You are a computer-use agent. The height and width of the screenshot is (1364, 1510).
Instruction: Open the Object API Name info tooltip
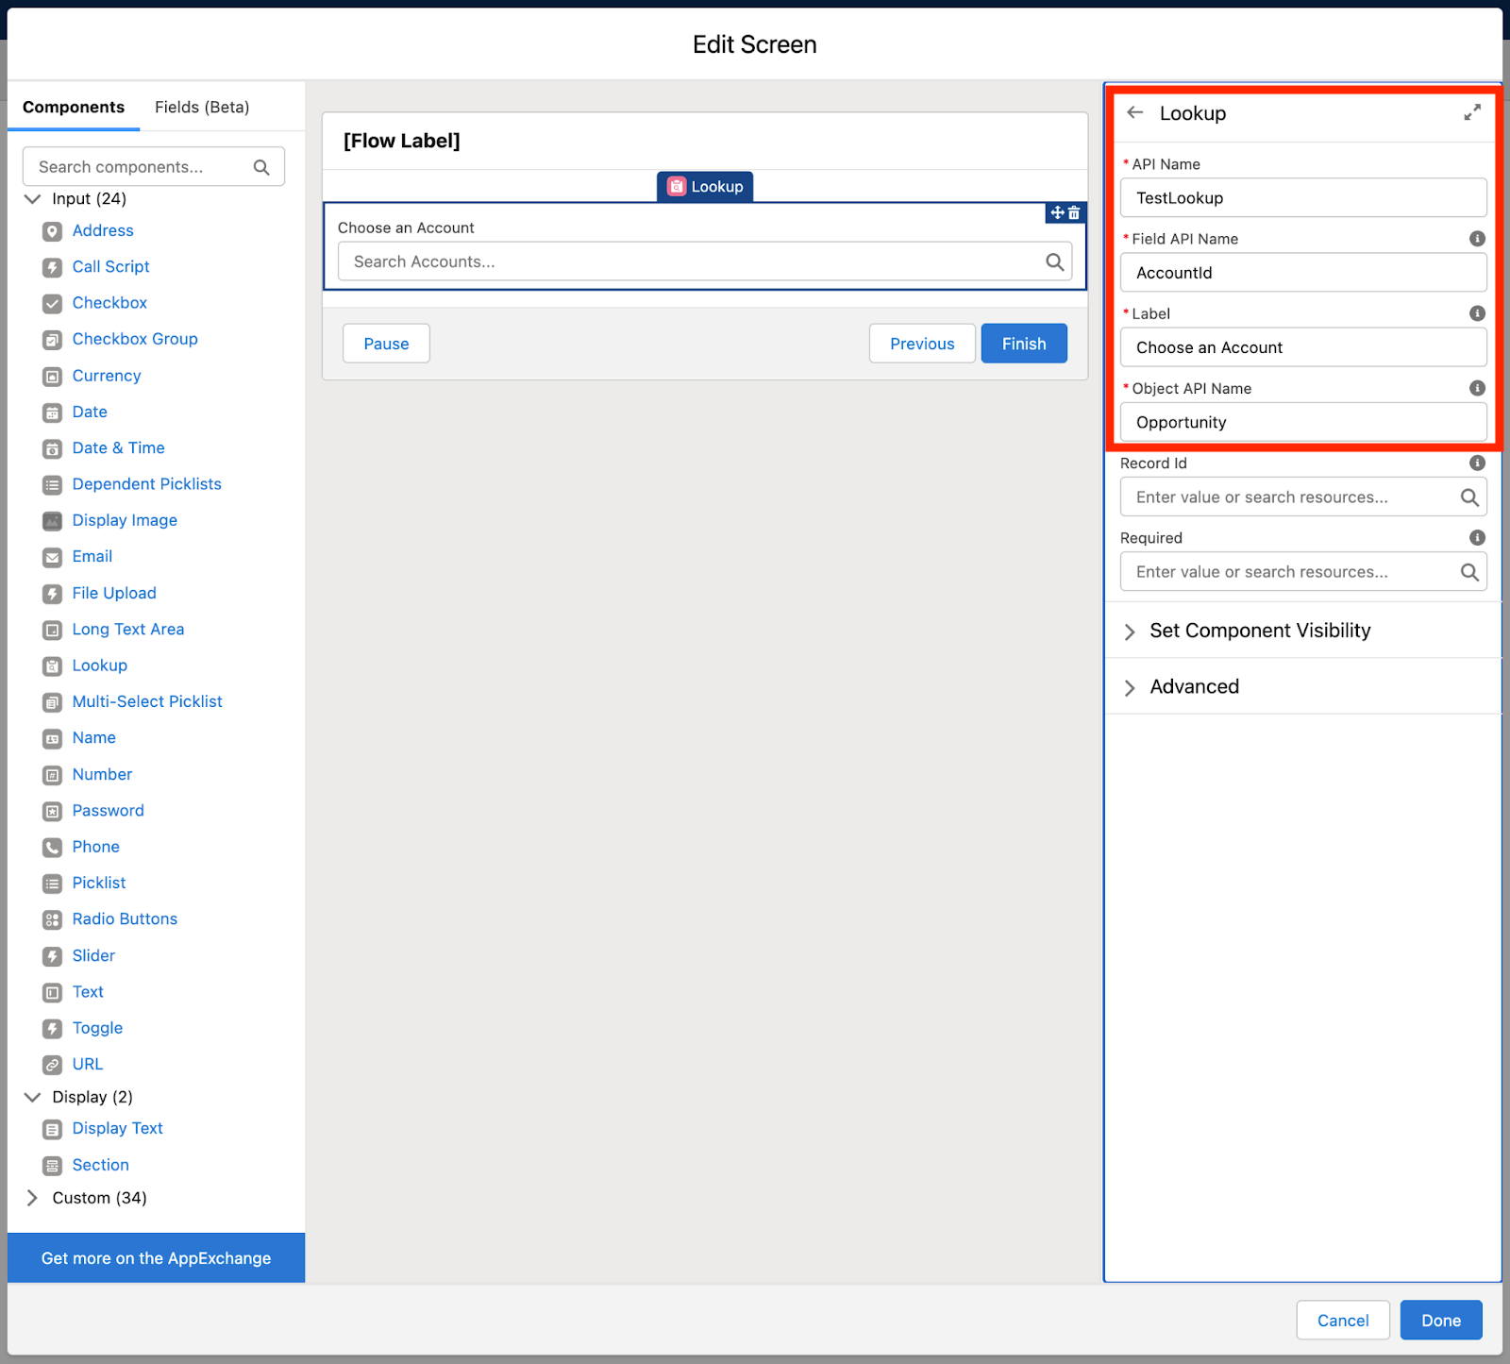pyautogui.click(x=1477, y=387)
